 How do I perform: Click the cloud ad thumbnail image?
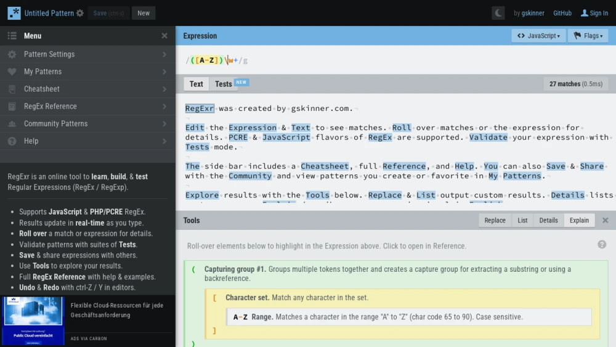[x=33, y=320]
